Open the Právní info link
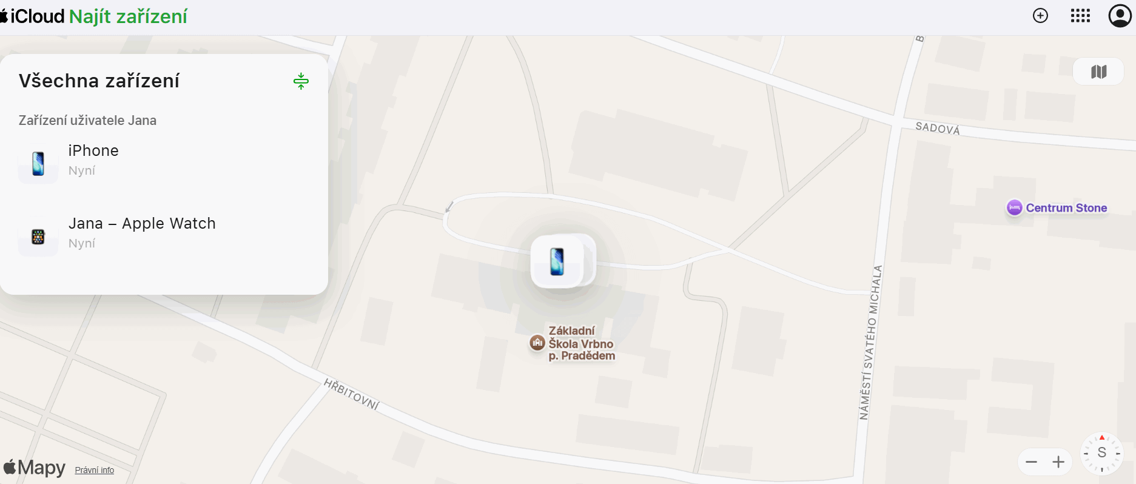The width and height of the screenshot is (1136, 484). pos(95,470)
